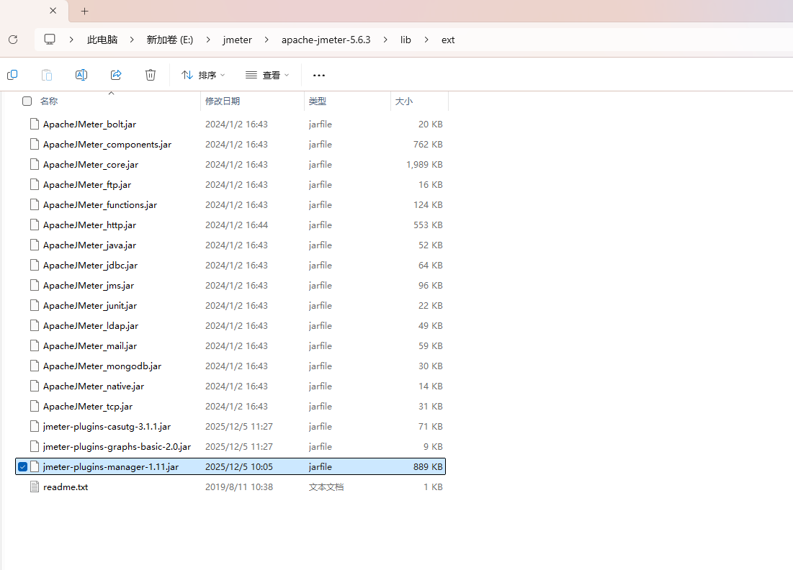Screen dimensions: 793x570
Task: Select ApacheJMeter_jms.jar file name
Action: [89, 286]
